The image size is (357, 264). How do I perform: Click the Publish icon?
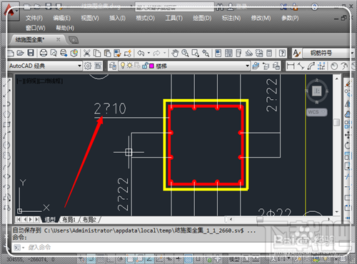click(64, 53)
